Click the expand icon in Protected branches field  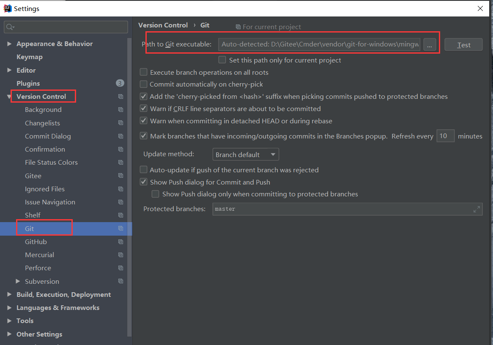(x=477, y=209)
